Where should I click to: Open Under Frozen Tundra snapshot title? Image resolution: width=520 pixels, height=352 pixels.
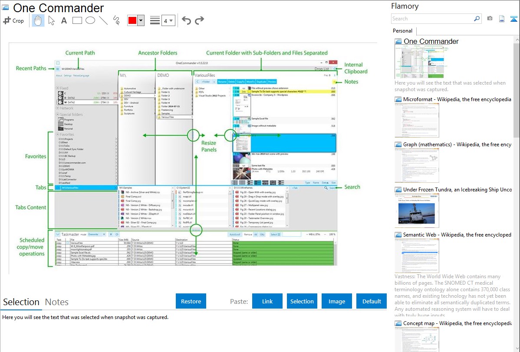(x=457, y=190)
